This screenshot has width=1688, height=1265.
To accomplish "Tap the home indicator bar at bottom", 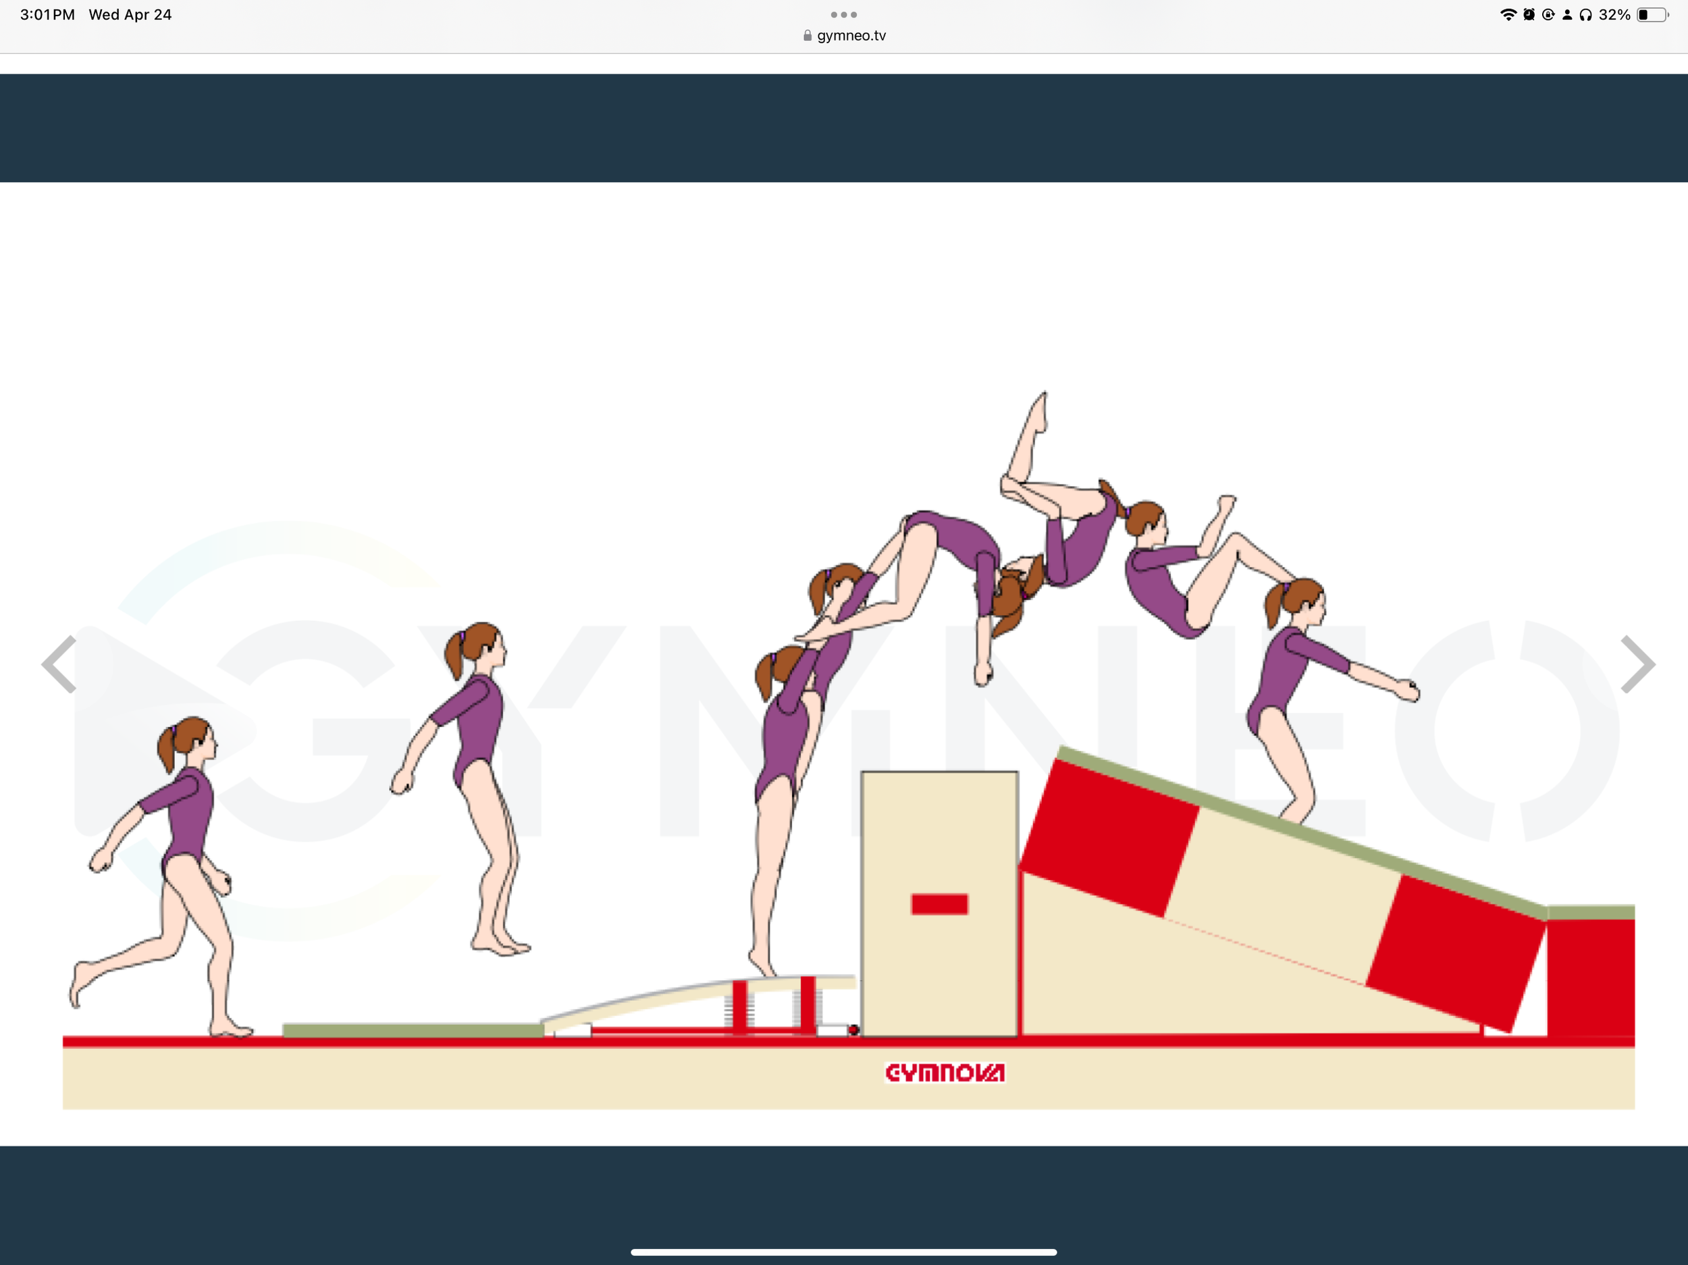I will [x=843, y=1252].
